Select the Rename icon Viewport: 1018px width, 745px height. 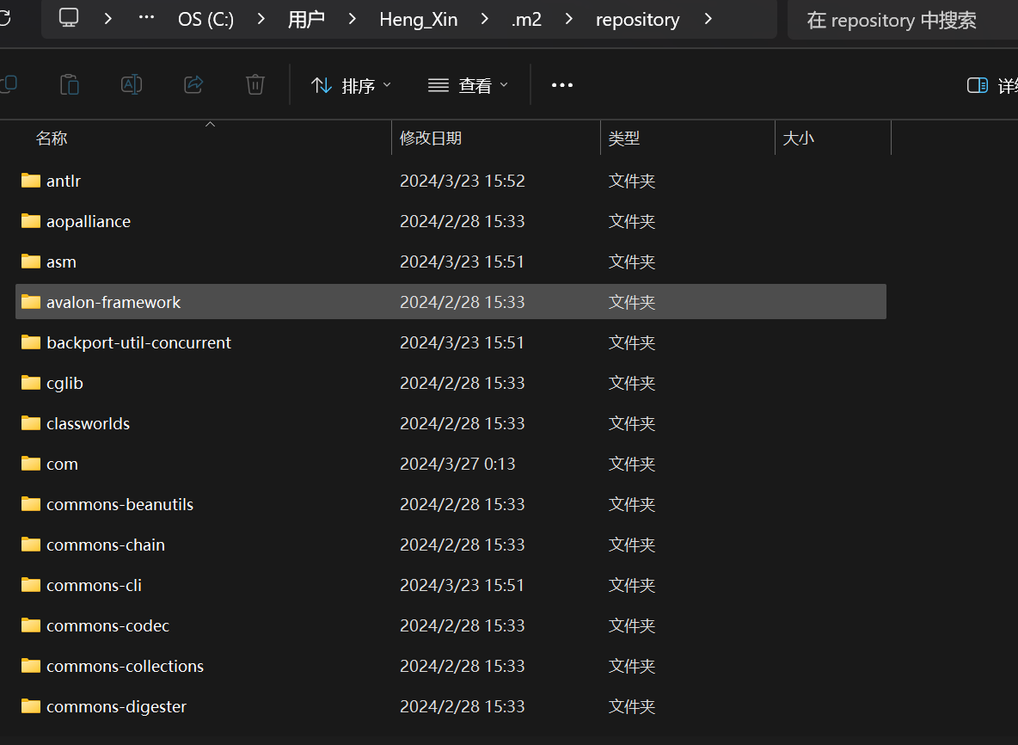click(132, 84)
